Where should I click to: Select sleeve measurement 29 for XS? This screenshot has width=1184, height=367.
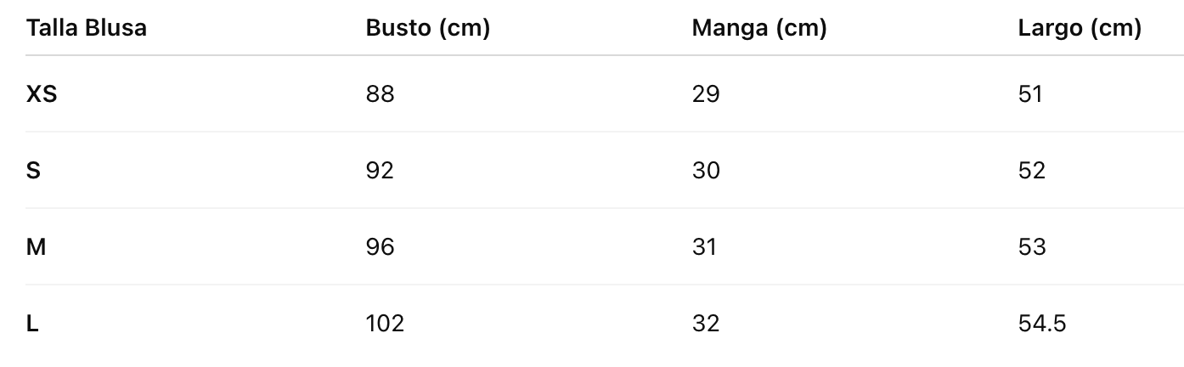click(706, 93)
